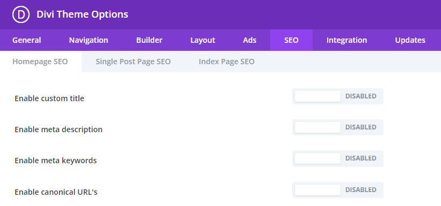
Task: Select the Ads tab
Action: click(250, 40)
